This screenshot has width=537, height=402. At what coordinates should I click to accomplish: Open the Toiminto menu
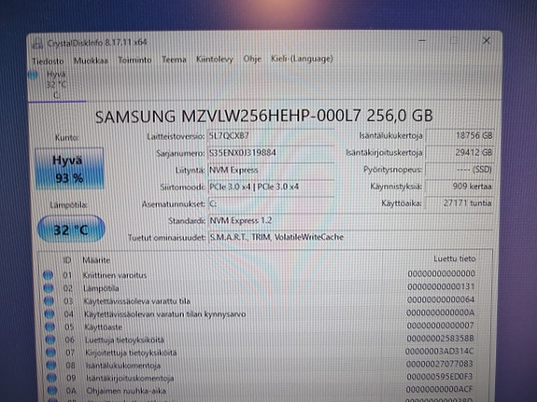coord(134,61)
